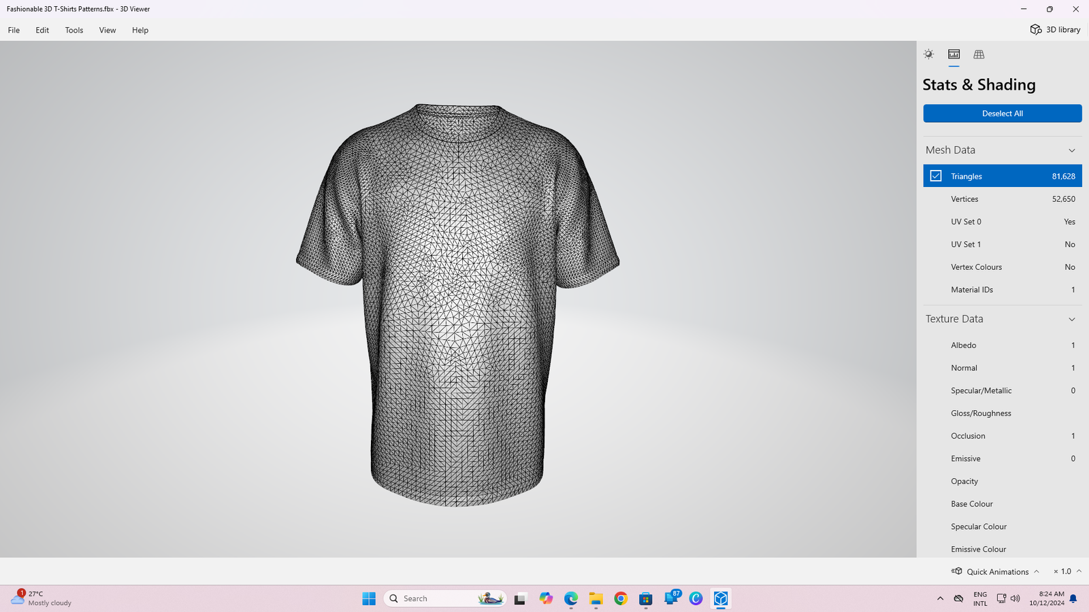
Task: Open the Tools menu
Action: point(74,30)
